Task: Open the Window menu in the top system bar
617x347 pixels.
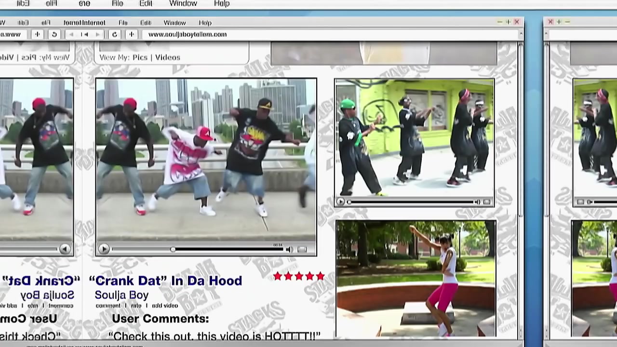Action: (183, 3)
